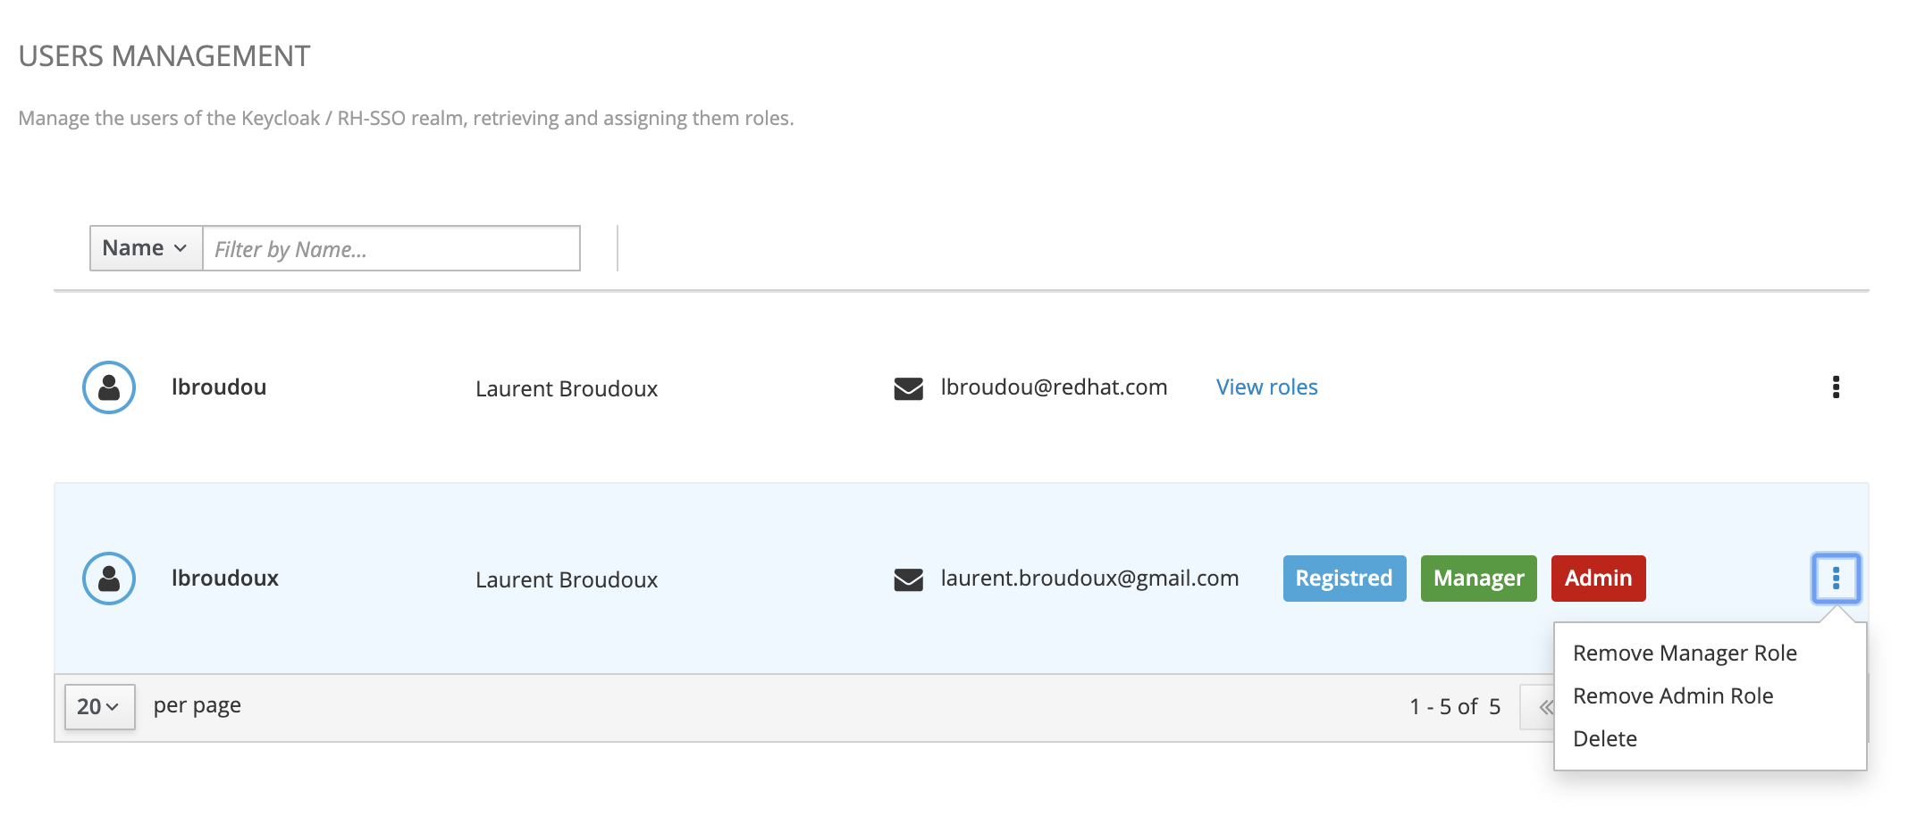This screenshot has height=816, width=1925.
Task: Click the lbroudou user avatar icon
Action: pyautogui.click(x=109, y=387)
